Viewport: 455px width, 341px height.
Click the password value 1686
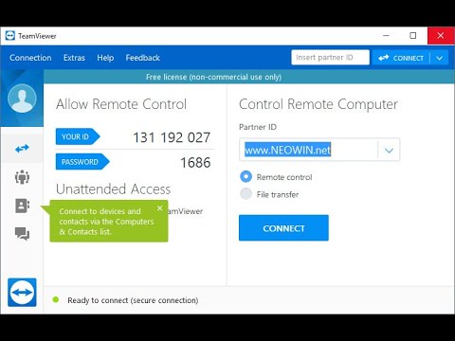click(195, 163)
